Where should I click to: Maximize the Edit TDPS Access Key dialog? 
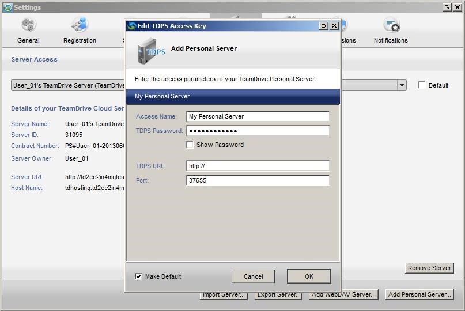coord(324,26)
